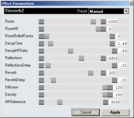Close the Effect Parameters dialog
The image size is (134, 118).
point(131,3)
